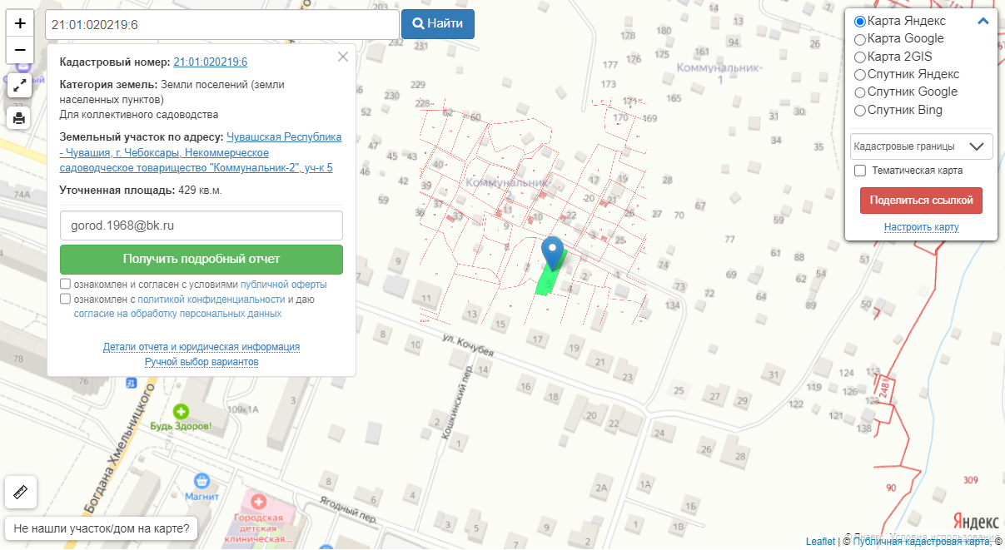The width and height of the screenshot is (1005, 550).
Task: Click the blue map marker pin
Action: (552, 252)
